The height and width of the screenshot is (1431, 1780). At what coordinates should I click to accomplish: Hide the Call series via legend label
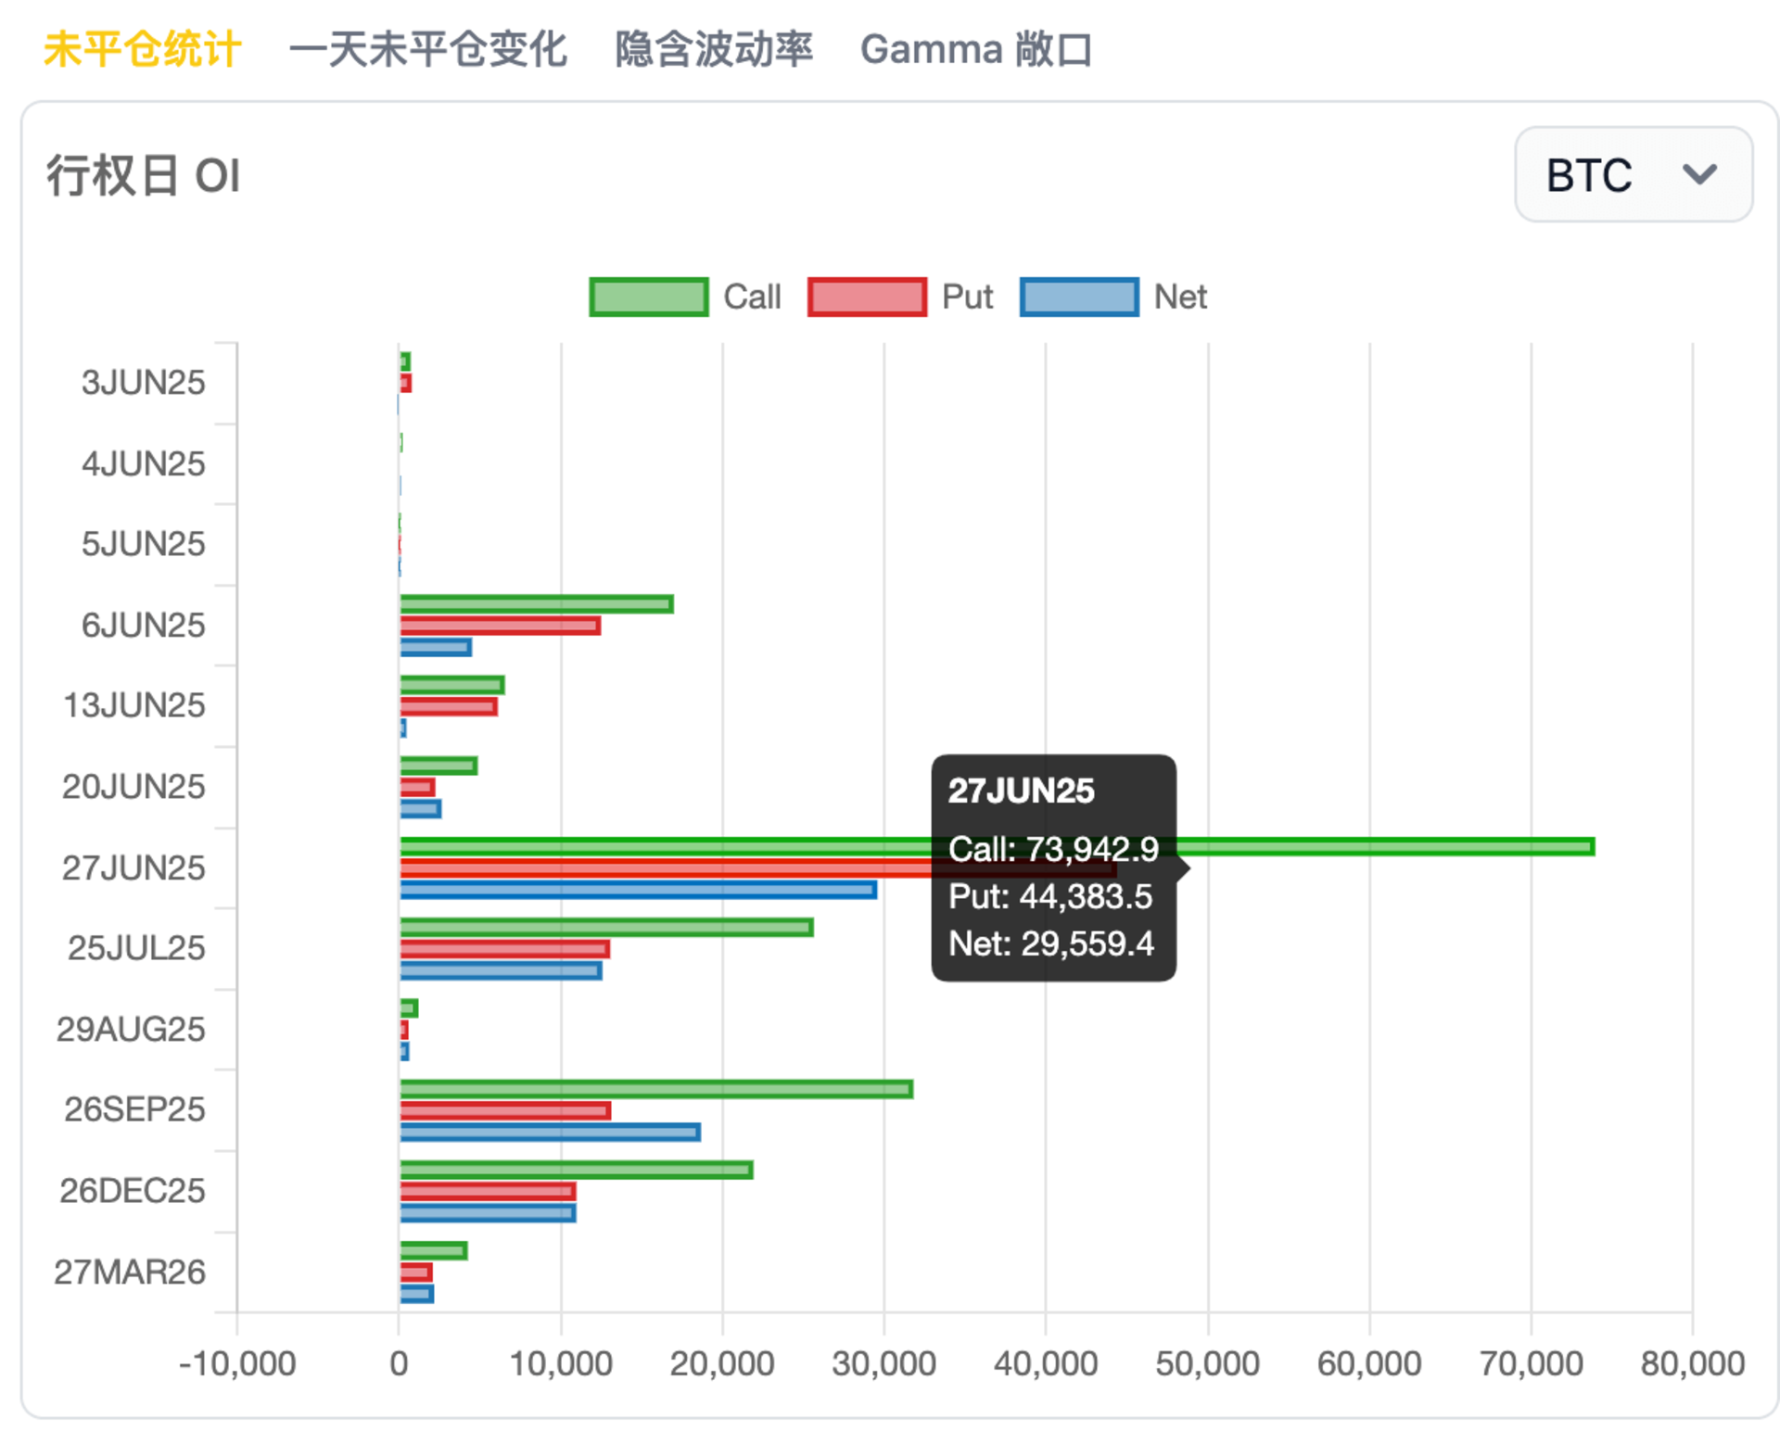tap(752, 298)
